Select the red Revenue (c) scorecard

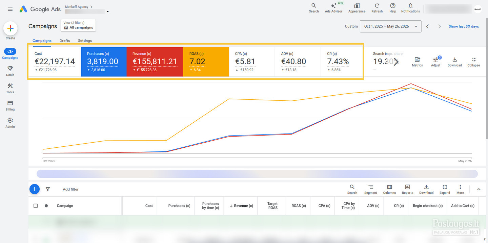155,62
